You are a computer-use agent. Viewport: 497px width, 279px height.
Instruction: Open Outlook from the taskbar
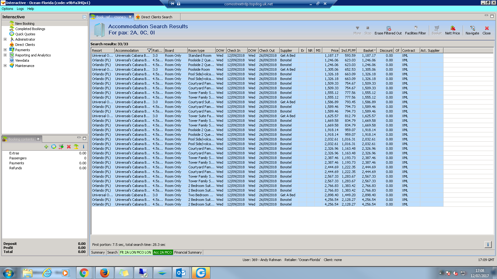click(x=181, y=273)
